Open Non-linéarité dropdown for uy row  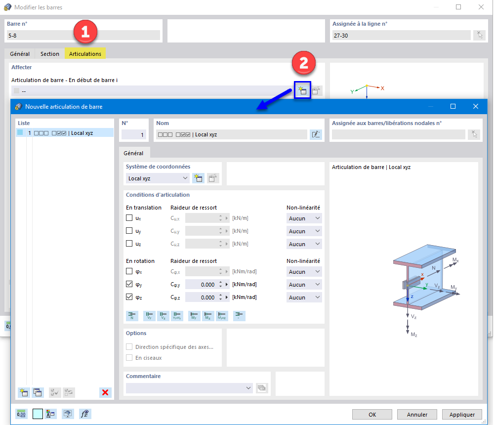(x=304, y=231)
